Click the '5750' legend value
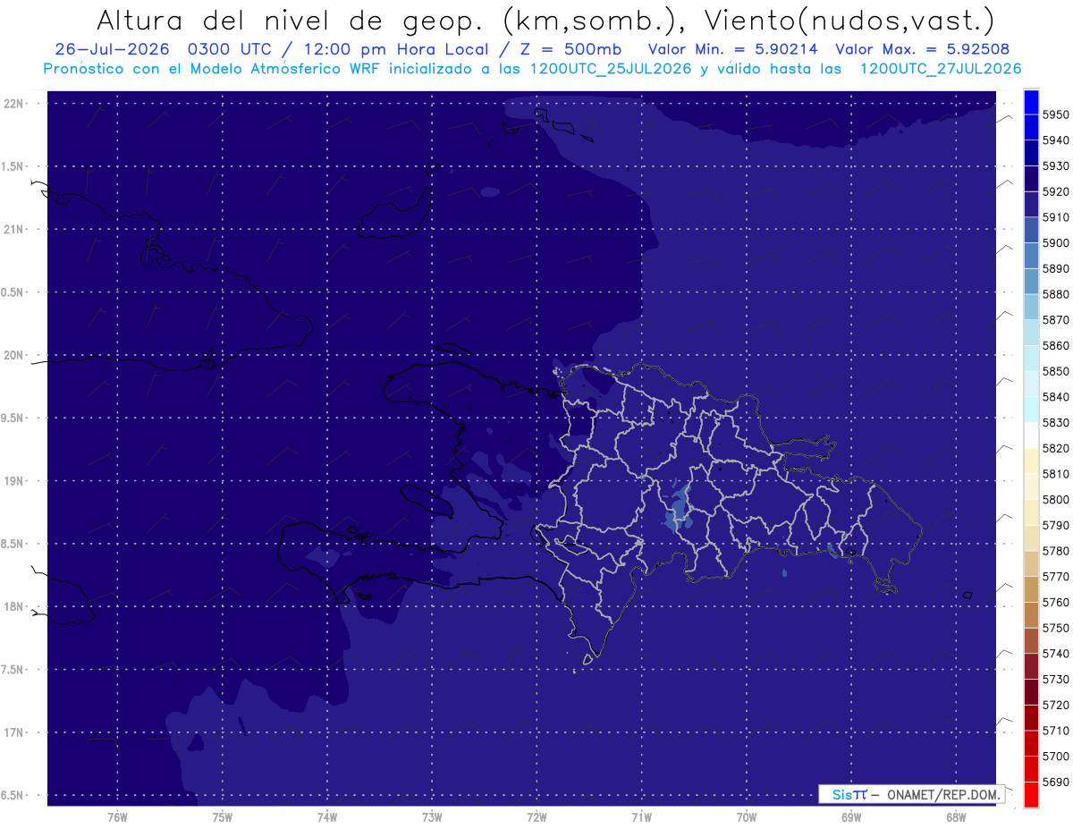Image resolution: width=1073 pixels, height=829 pixels. 1056,628
